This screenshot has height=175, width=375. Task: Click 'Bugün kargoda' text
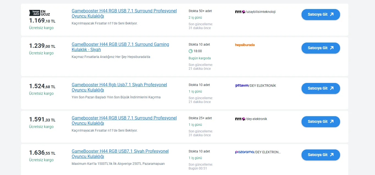click(x=199, y=58)
